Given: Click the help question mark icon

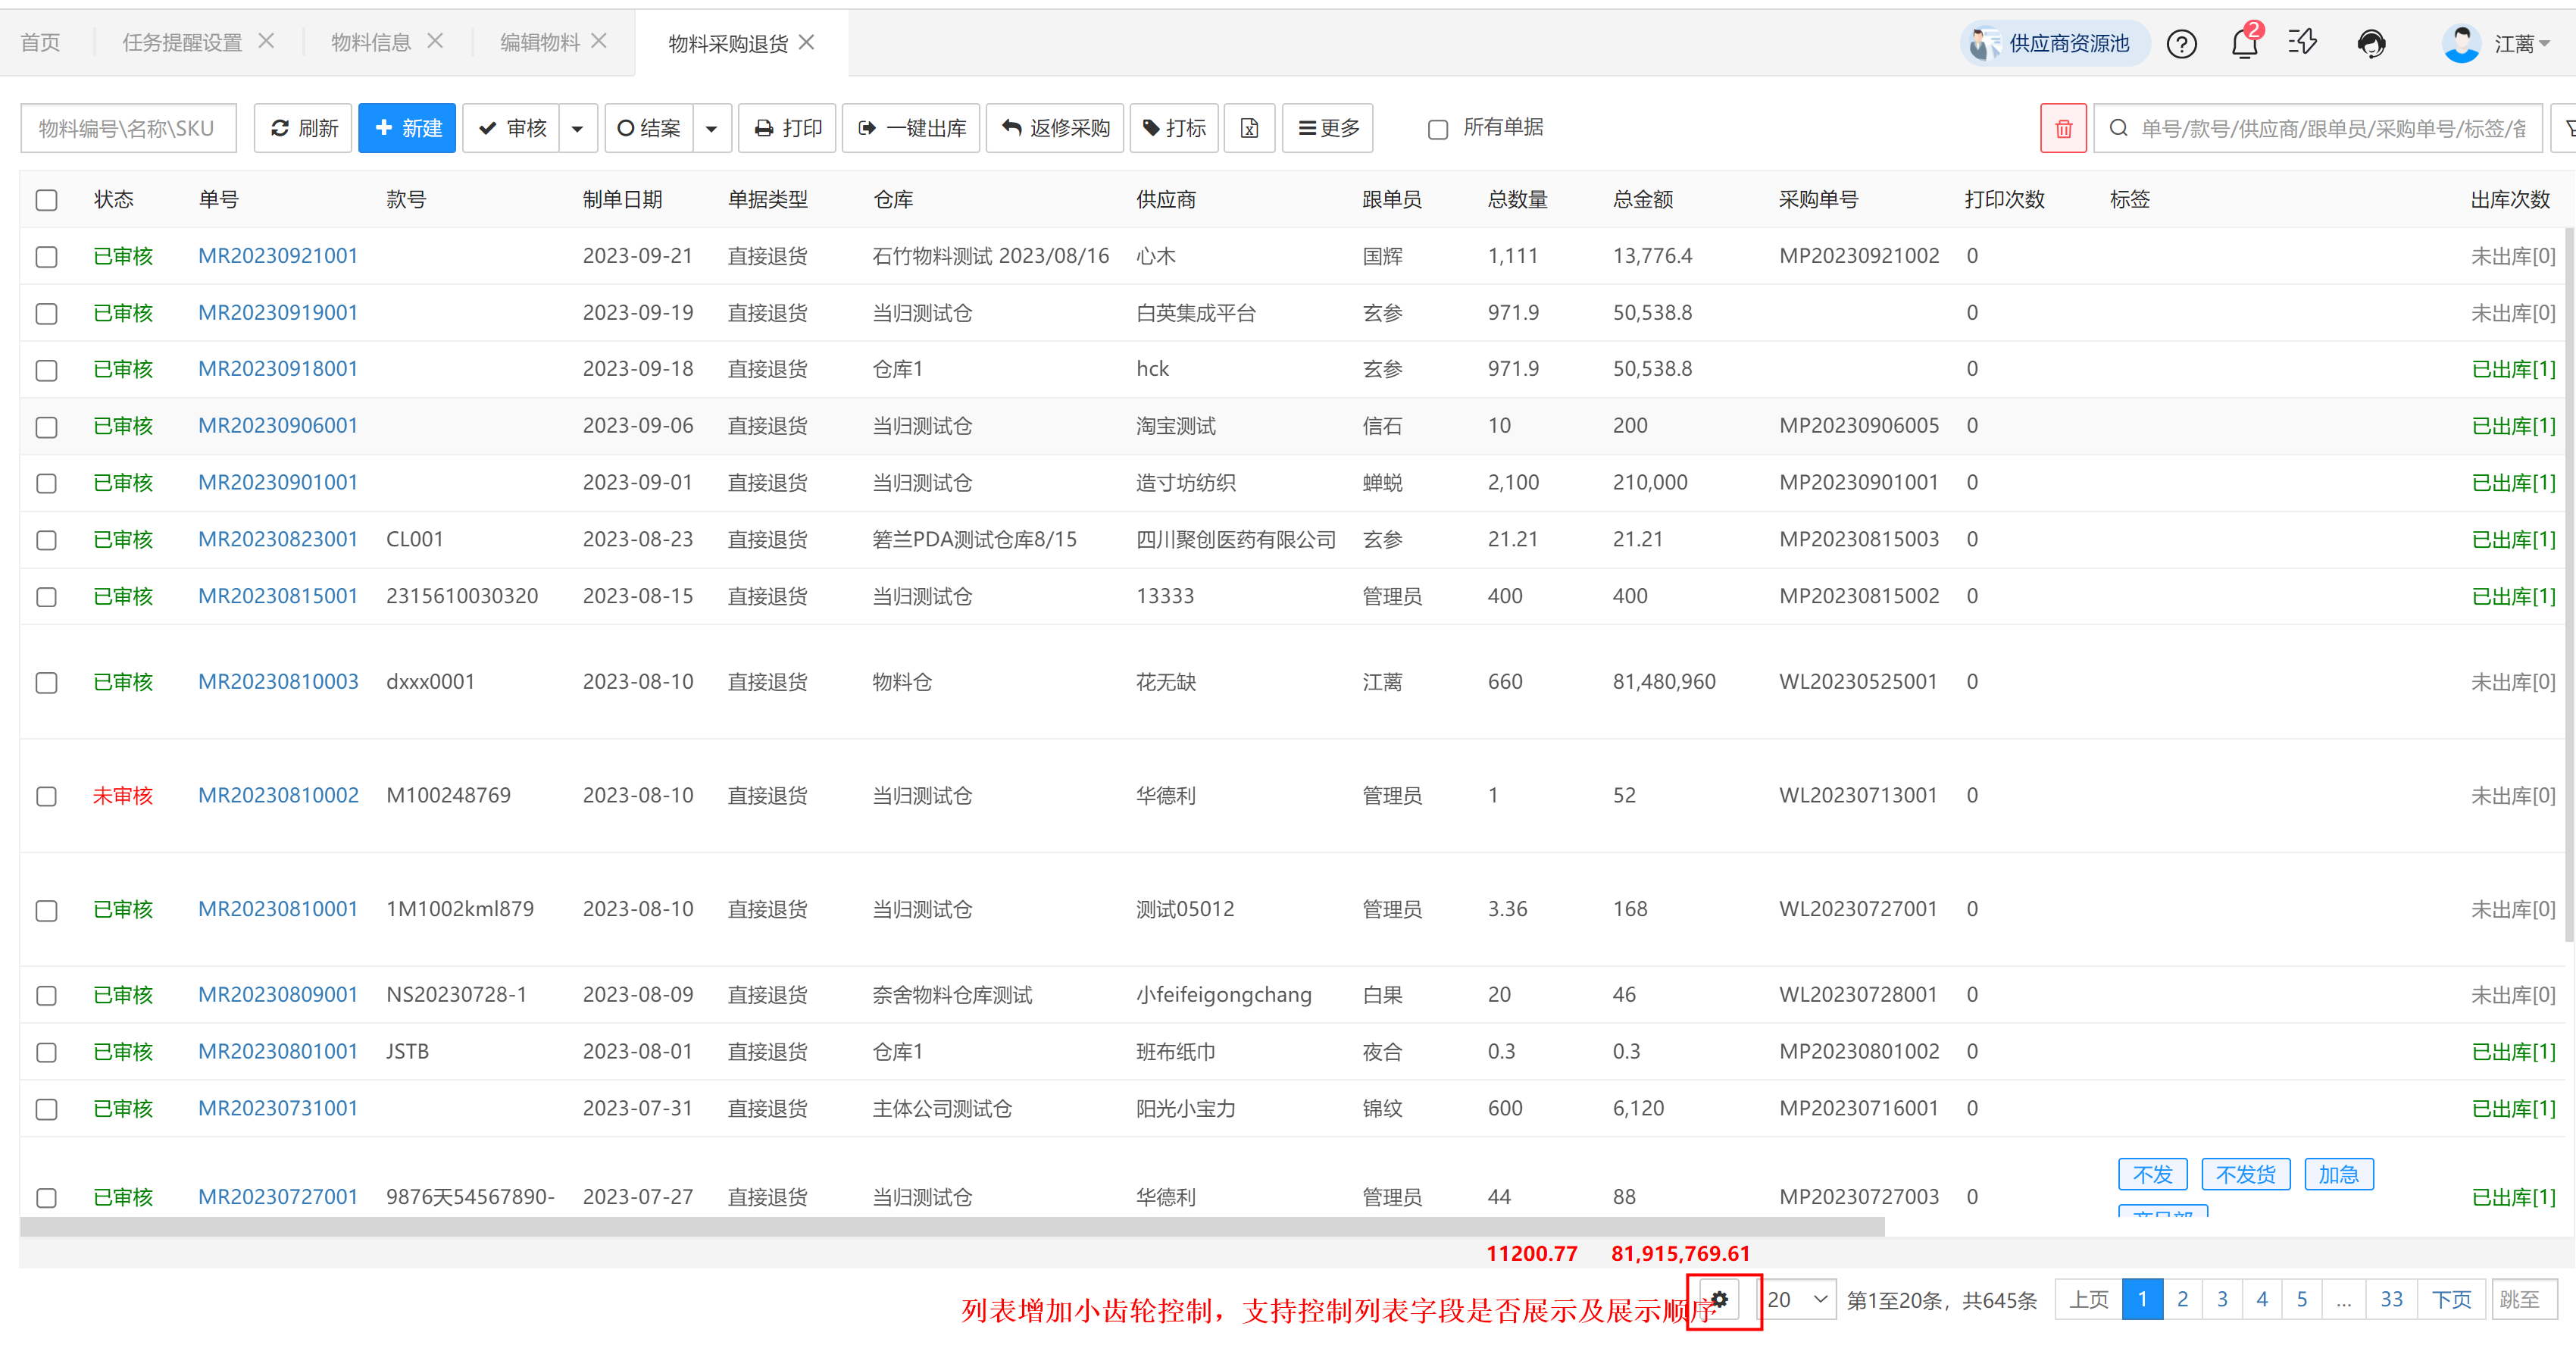Looking at the screenshot, I should pyautogui.click(x=2181, y=43).
